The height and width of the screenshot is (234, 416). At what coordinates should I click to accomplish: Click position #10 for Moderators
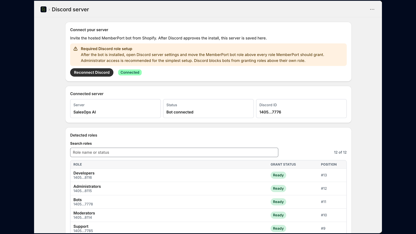click(x=324, y=215)
